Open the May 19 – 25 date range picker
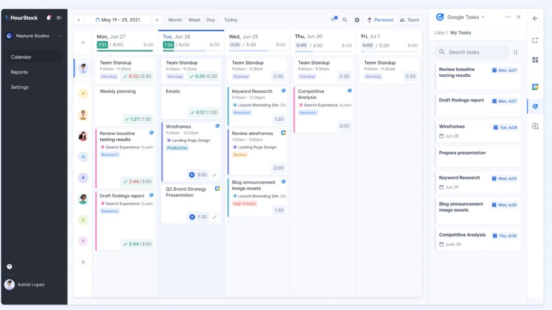 tap(118, 20)
